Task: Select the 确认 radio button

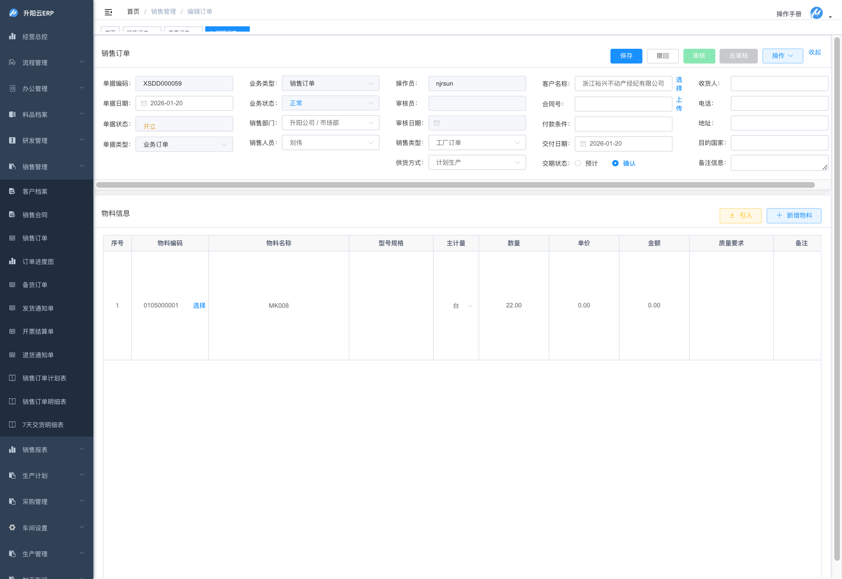Action: (x=615, y=163)
